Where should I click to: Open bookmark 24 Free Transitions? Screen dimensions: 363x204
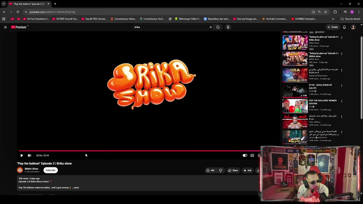[x=36, y=19]
